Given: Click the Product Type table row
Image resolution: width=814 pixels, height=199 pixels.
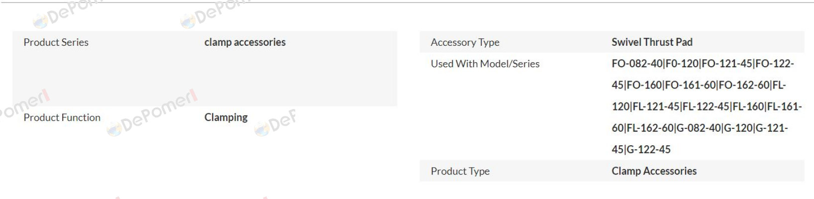Looking at the screenshot, I should click(x=612, y=171).
